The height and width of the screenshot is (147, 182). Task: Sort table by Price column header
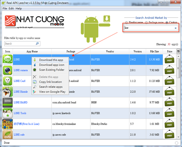[x=170, y=52]
